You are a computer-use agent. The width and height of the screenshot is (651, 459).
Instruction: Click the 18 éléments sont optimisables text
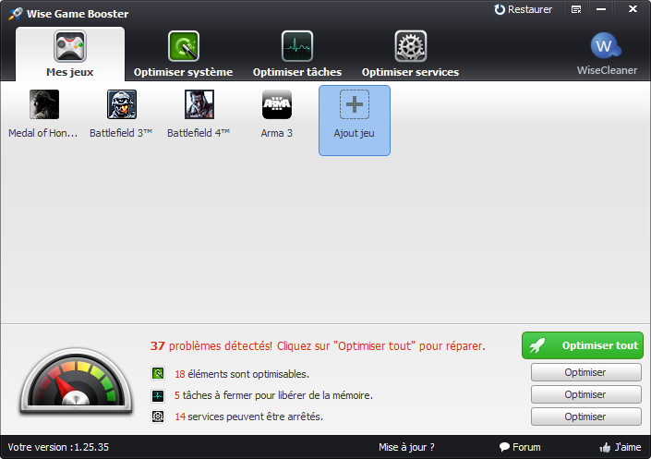(x=242, y=374)
